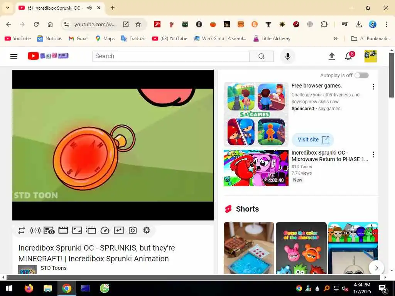Open a new tab with plus button

113,8
